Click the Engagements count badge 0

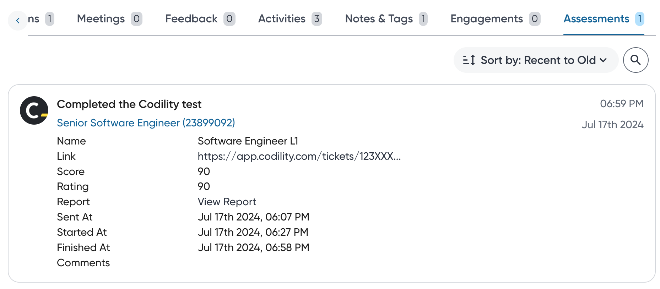(535, 19)
